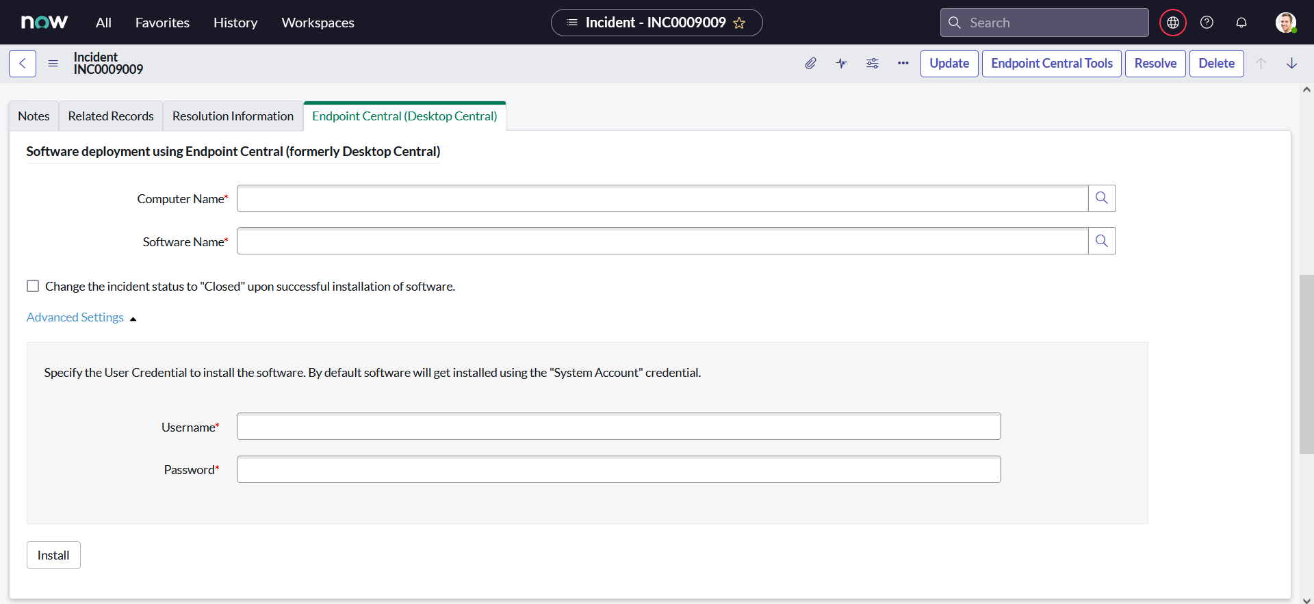Go back using the left chevron button
This screenshot has height=604, width=1314.
point(23,64)
